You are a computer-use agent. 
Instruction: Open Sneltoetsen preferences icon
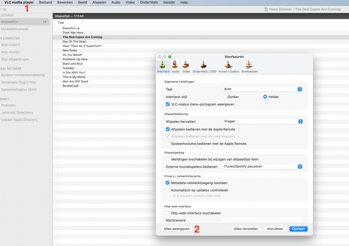coord(250,65)
